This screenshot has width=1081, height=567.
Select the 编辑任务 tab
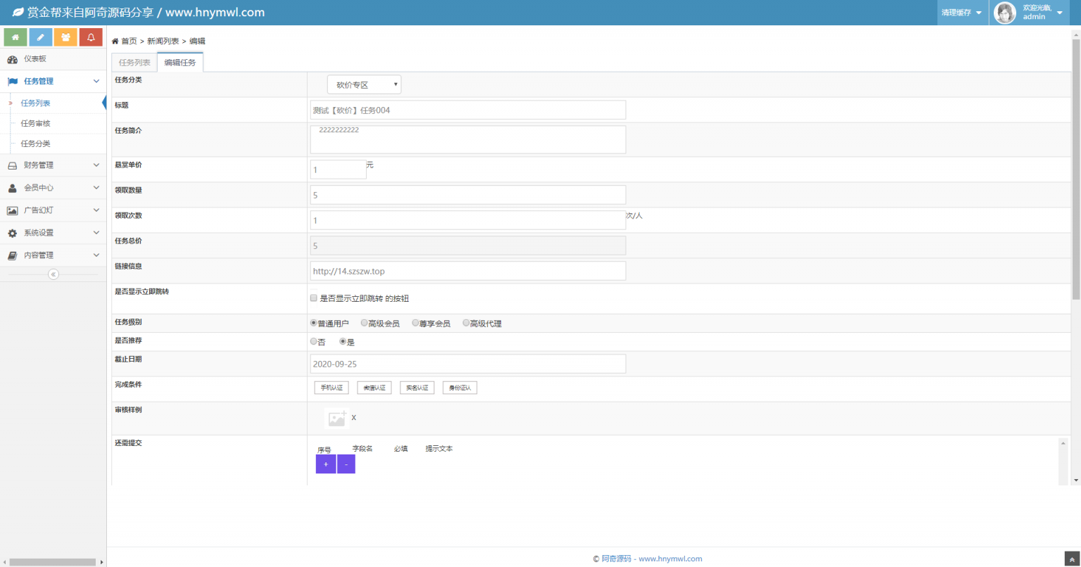point(180,63)
